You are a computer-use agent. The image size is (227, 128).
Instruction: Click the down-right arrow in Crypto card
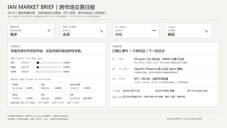(206, 31)
